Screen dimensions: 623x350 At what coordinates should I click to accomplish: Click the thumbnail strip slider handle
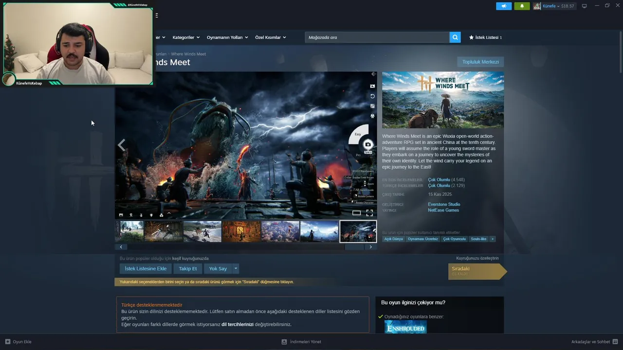coord(354,247)
